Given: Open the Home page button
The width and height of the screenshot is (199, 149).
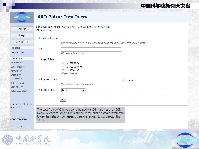Looking at the screenshot, I should [x=22, y=29].
